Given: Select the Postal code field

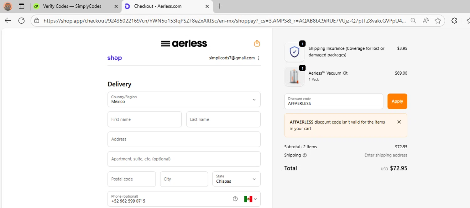Looking at the screenshot, I should point(132,179).
